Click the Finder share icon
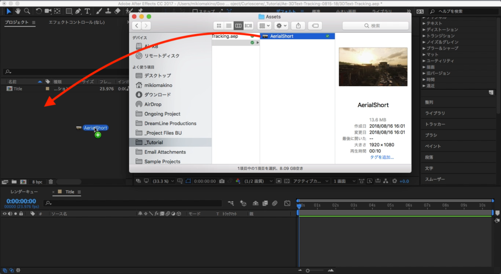Image resolution: width=501 pixels, height=274 pixels. tap(297, 25)
